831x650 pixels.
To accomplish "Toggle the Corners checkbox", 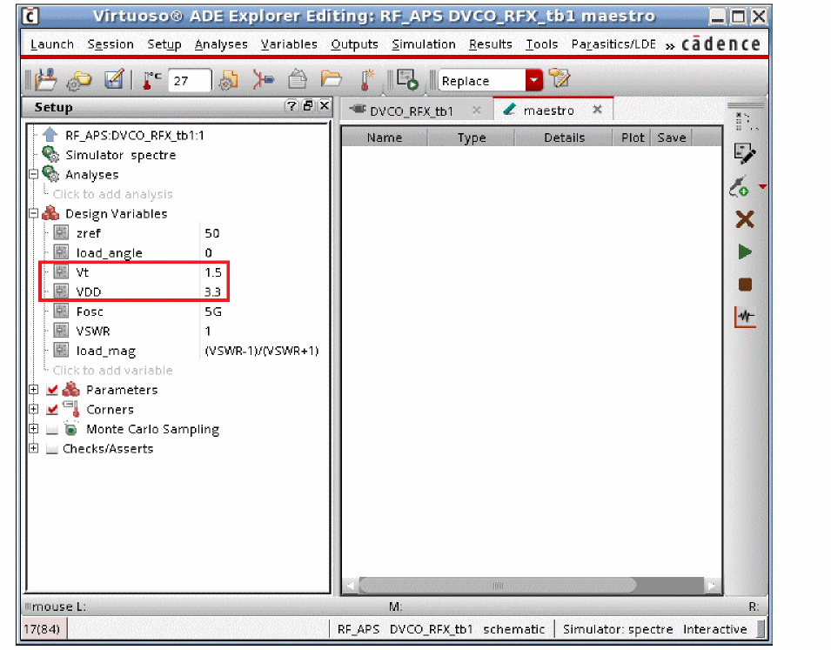I will pyautogui.click(x=52, y=409).
